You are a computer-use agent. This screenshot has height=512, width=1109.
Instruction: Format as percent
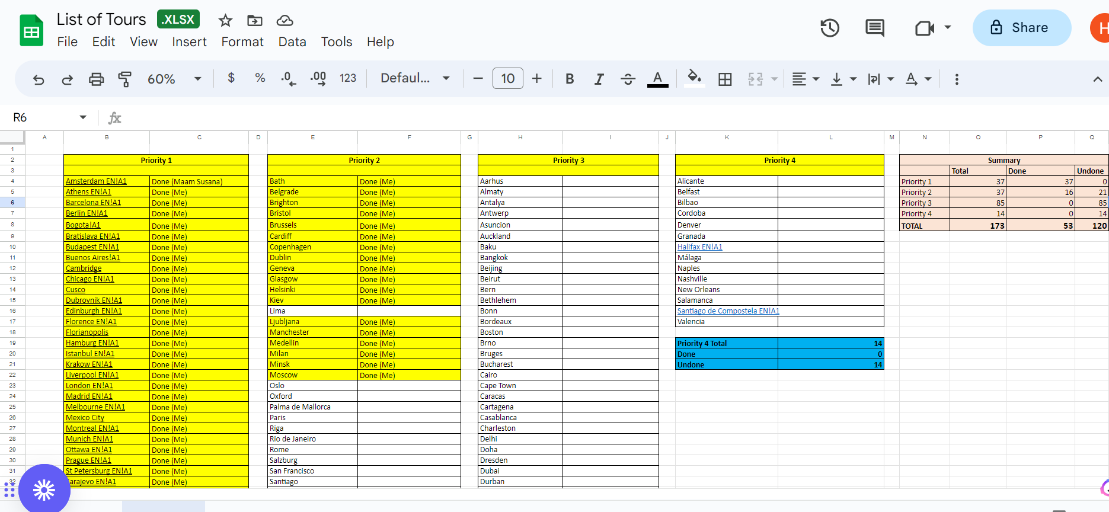260,78
